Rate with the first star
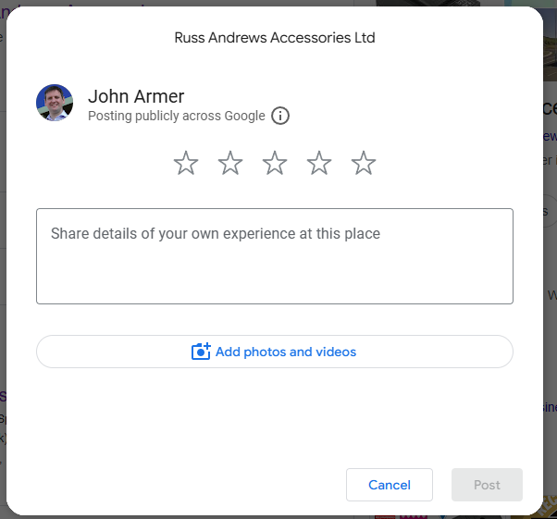 [186, 163]
